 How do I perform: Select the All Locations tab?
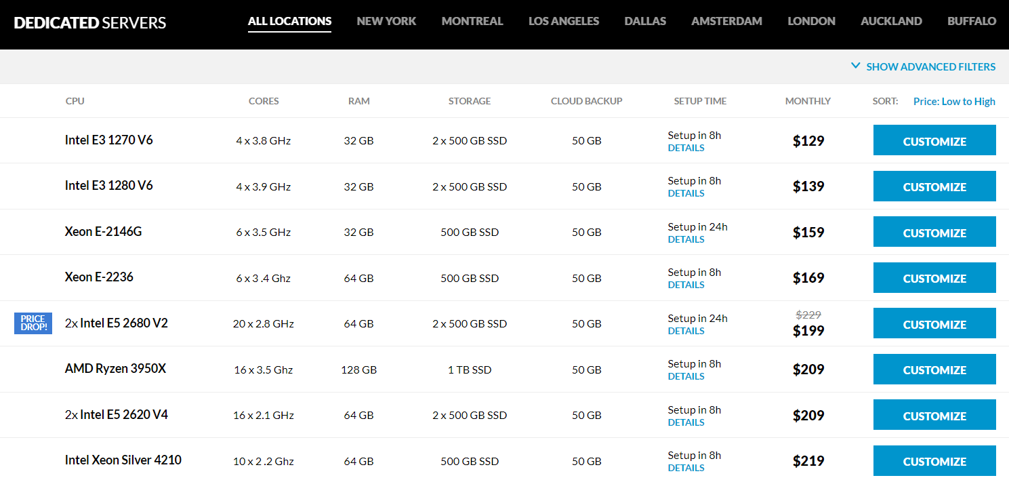pyautogui.click(x=289, y=21)
